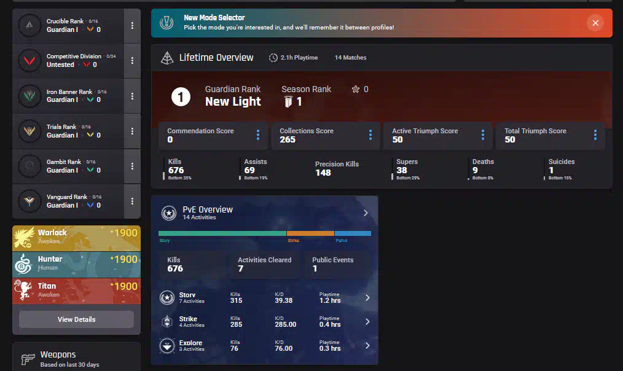Open Crucible Rank three-dot options menu
Image resolution: width=623 pixels, height=371 pixels.
click(x=132, y=26)
